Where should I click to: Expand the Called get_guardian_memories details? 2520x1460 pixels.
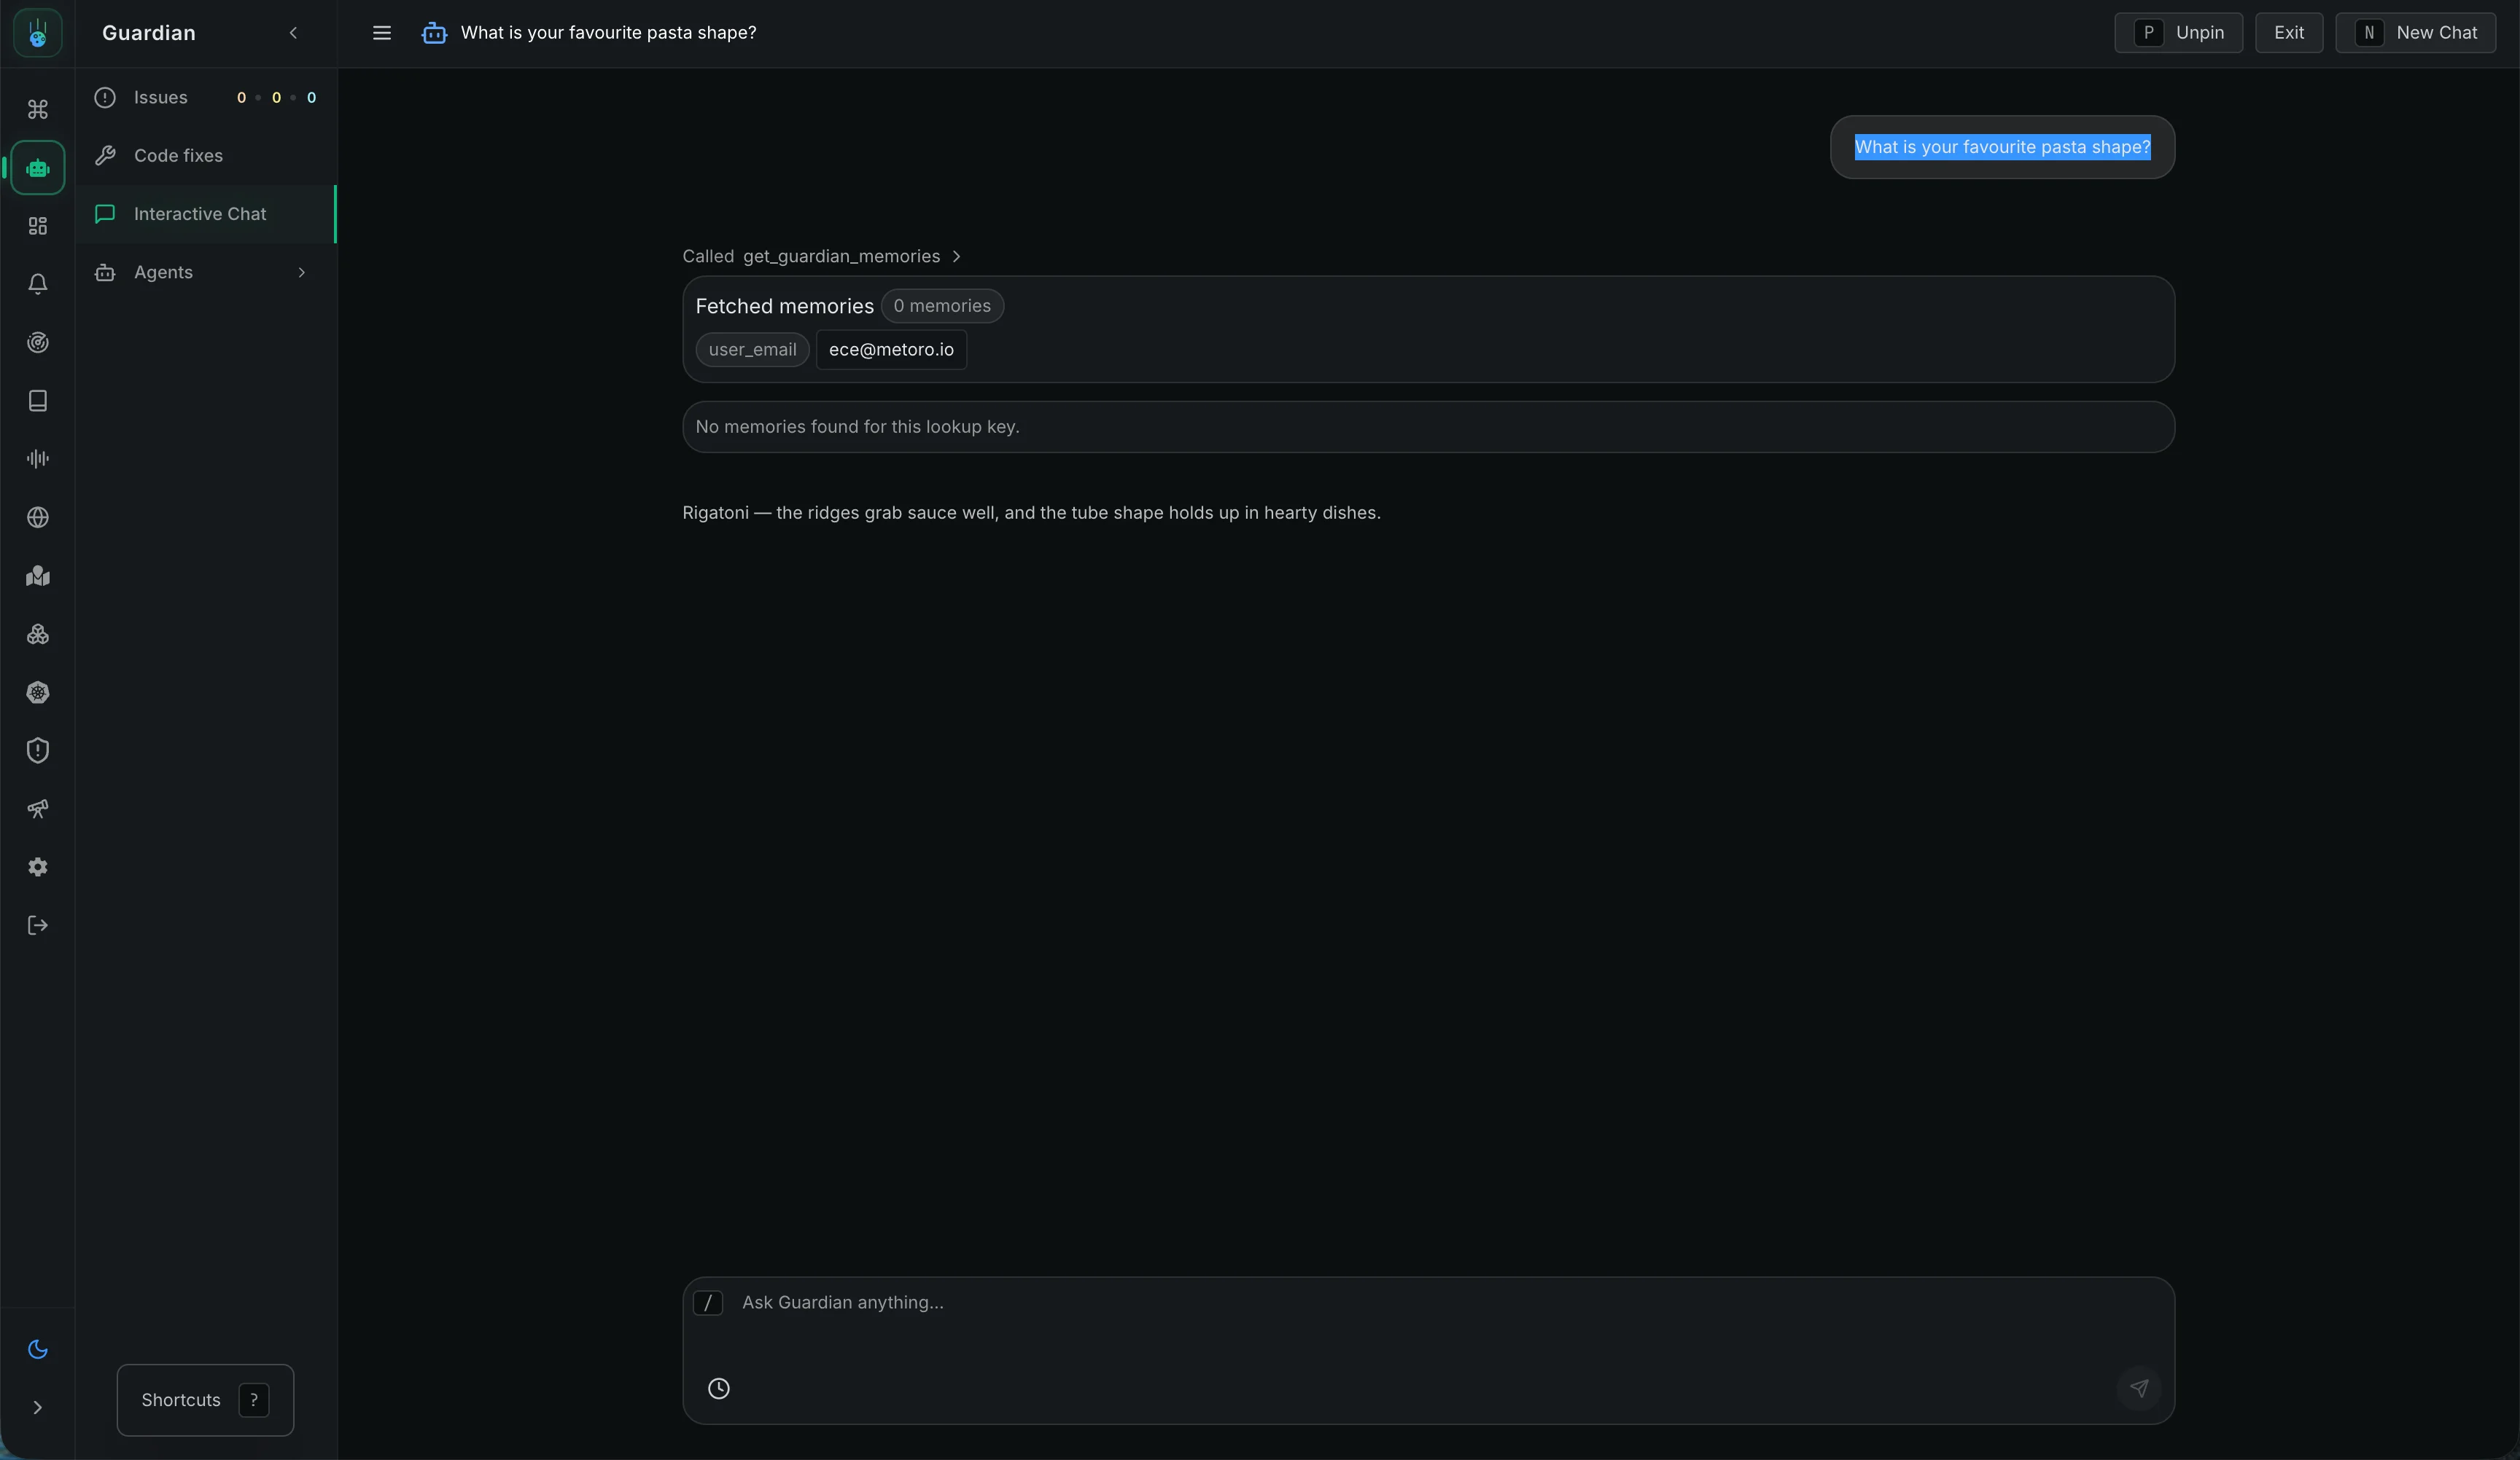pos(821,257)
